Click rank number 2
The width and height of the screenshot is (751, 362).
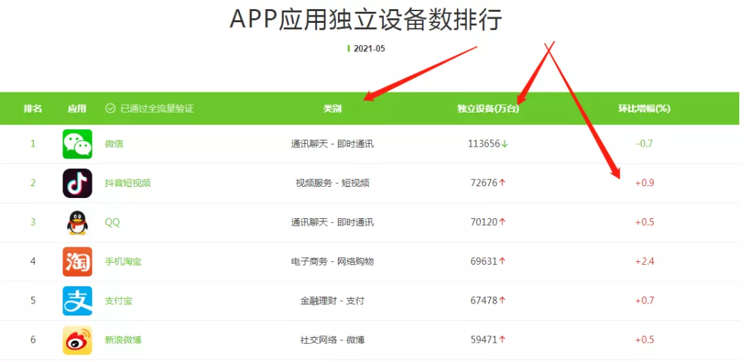(x=33, y=183)
